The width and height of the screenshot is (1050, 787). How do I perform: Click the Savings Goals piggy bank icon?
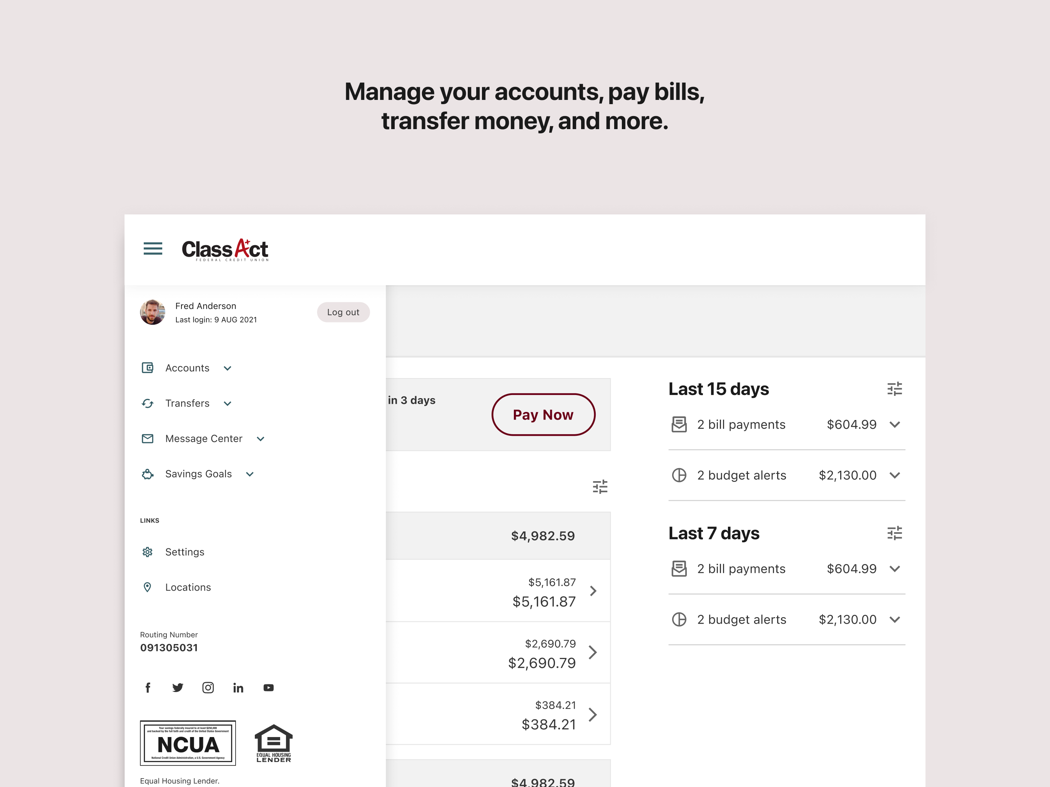coord(148,474)
